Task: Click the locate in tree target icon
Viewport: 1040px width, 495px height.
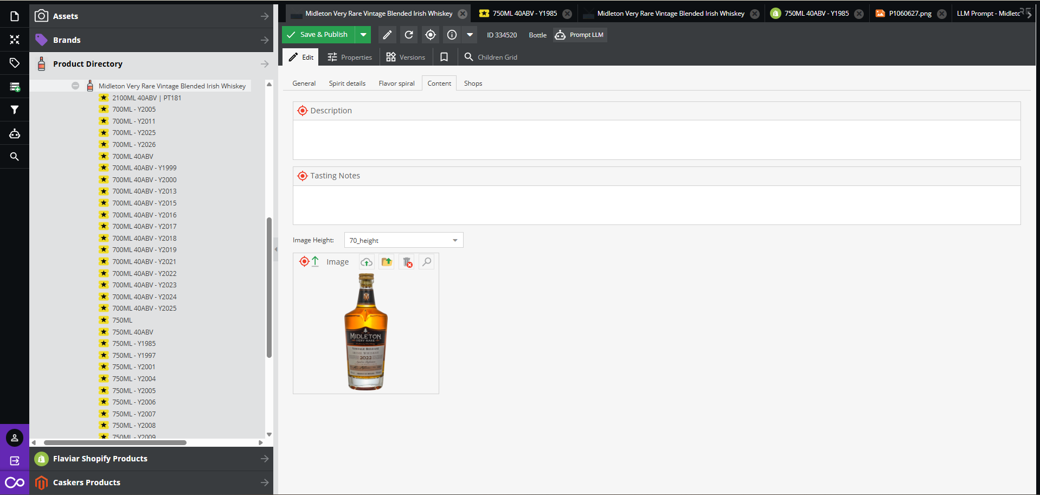Action: (431, 35)
